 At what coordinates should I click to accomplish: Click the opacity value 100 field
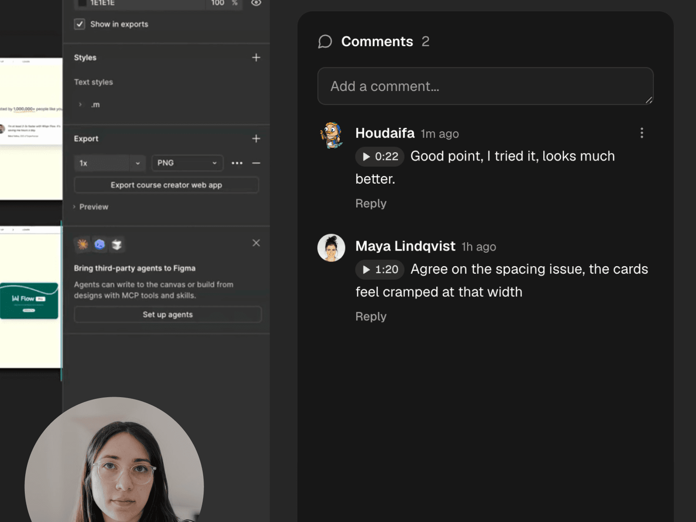click(217, 3)
